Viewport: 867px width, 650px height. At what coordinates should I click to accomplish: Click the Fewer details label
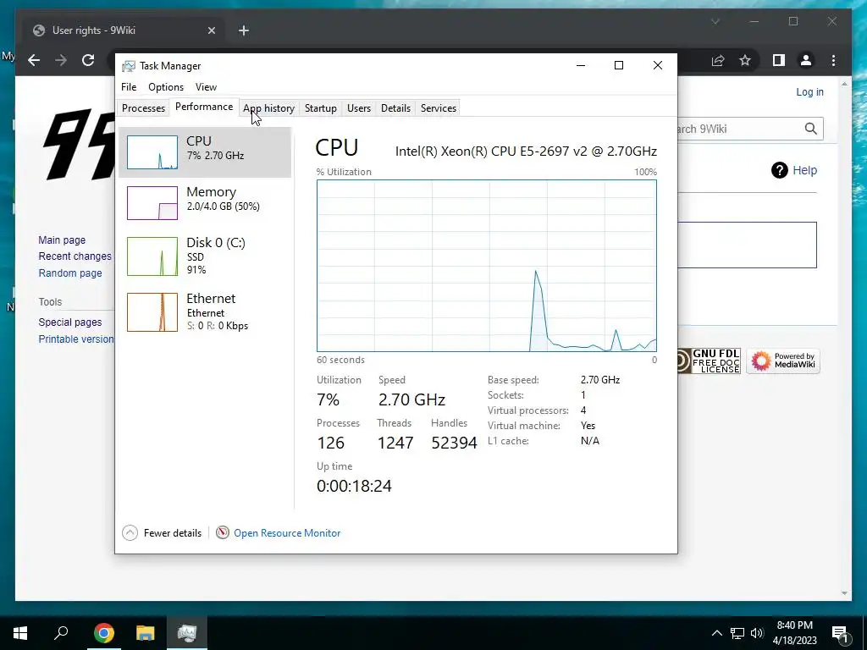173,533
